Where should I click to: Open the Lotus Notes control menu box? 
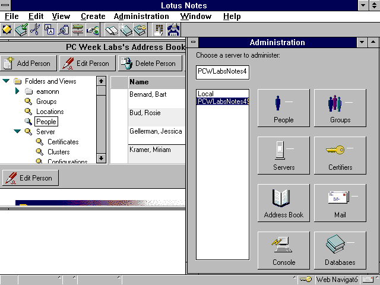coord(5,5)
